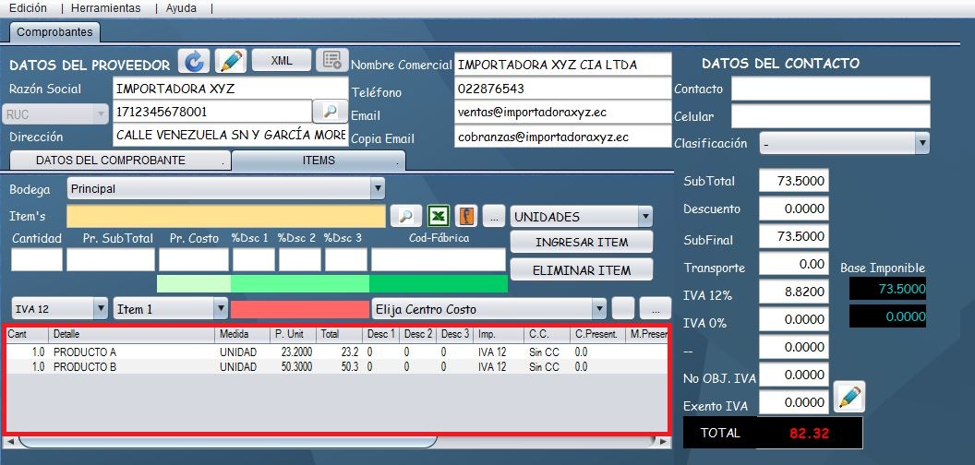
Task: Click the INGRESAR ITEM button
Action: point(582,243)
